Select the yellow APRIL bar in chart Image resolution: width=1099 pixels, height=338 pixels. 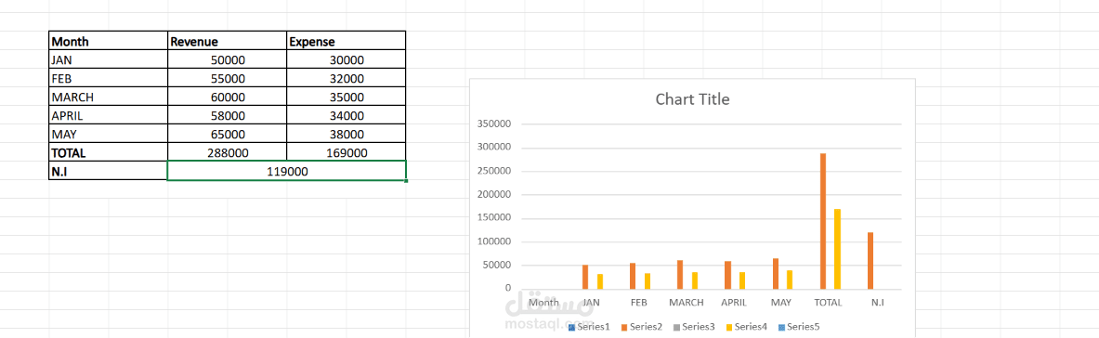(742, 280)
